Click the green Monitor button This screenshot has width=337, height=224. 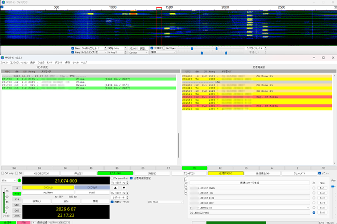point(115,173)
